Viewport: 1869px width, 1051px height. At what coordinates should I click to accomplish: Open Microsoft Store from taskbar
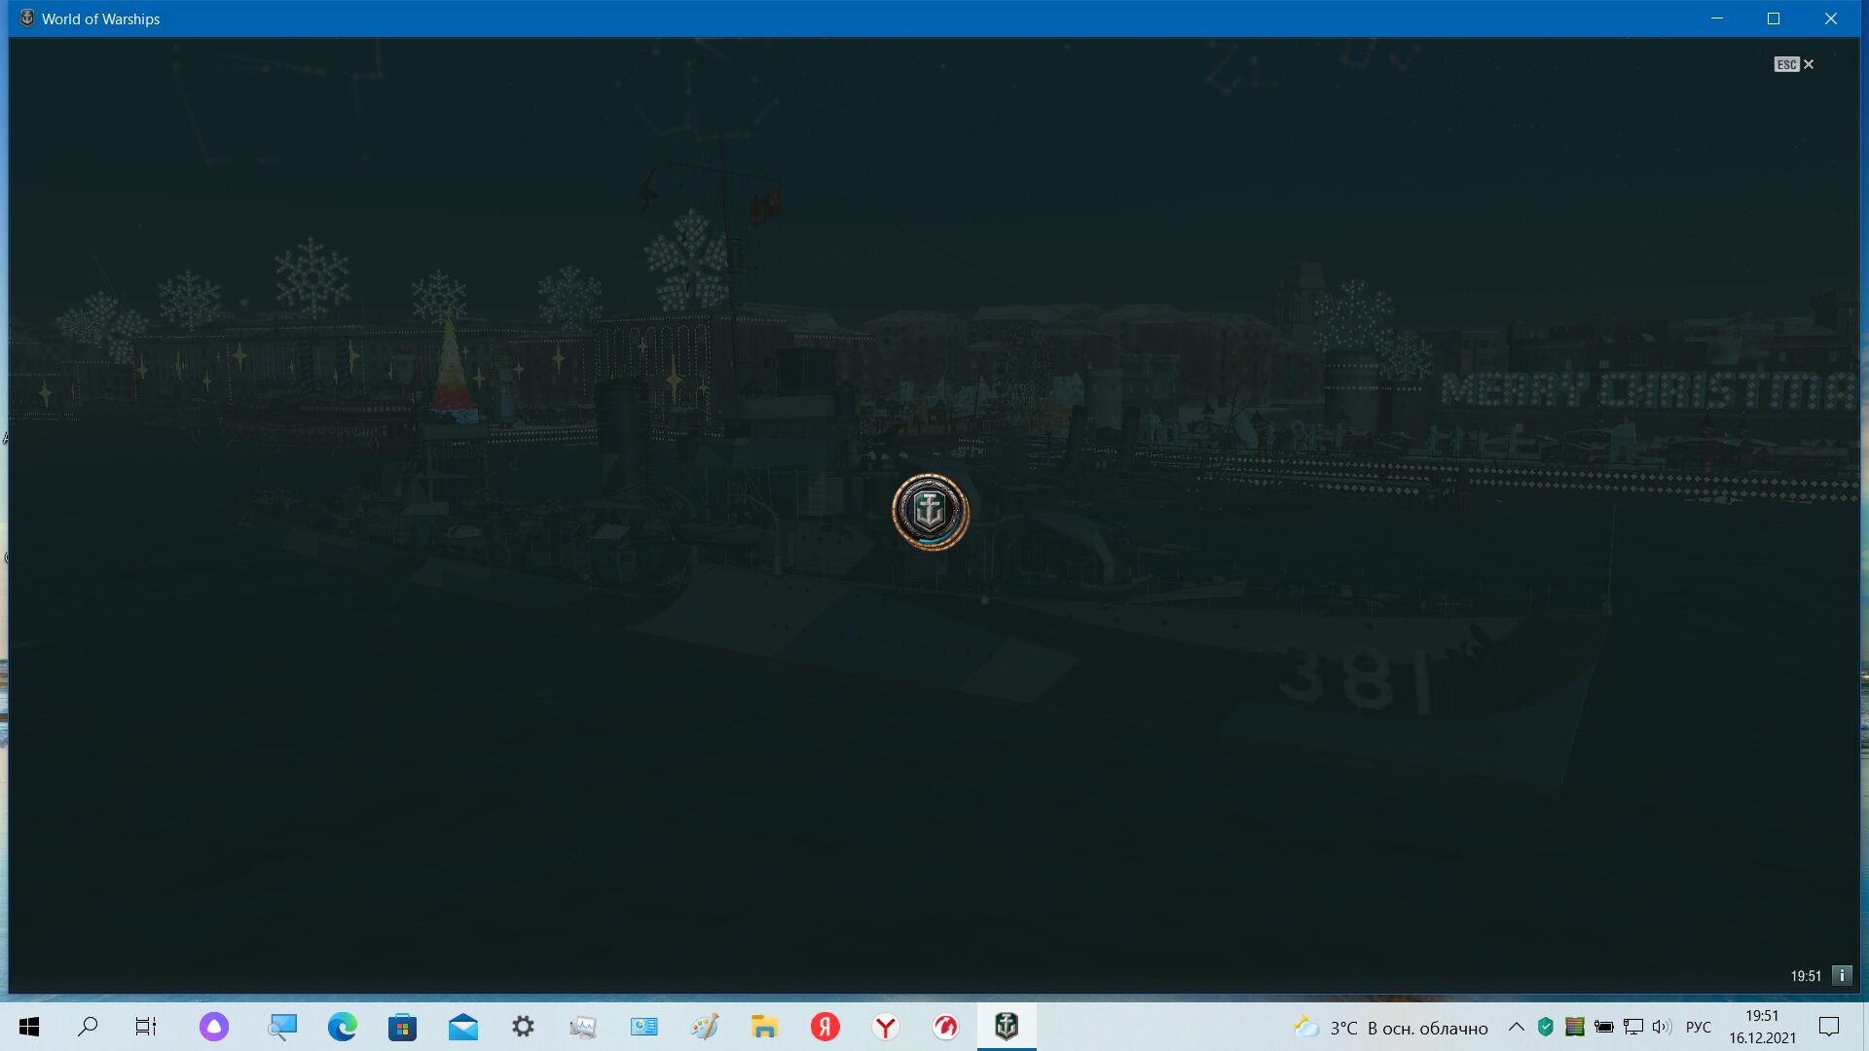tap(402, 1027)
